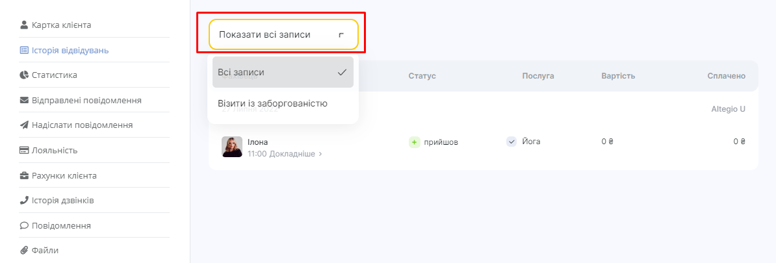This screenshot has width=776, height=263.
Task: Click the paperclip icon beside Файли
Action: point(24,250)
